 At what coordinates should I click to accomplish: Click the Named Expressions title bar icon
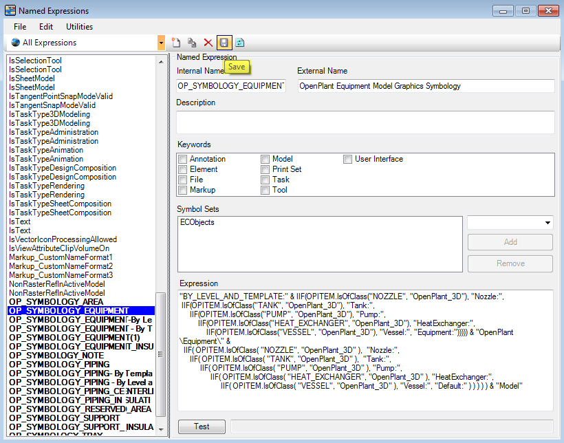tap(10, 10)
